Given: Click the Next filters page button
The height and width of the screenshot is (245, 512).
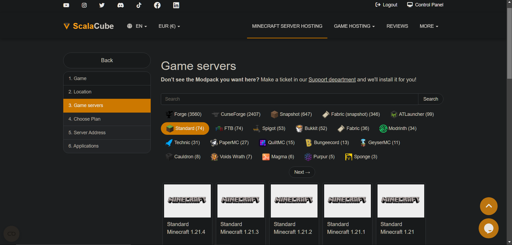Looking at the screenshot, I should tap(301, 172).
